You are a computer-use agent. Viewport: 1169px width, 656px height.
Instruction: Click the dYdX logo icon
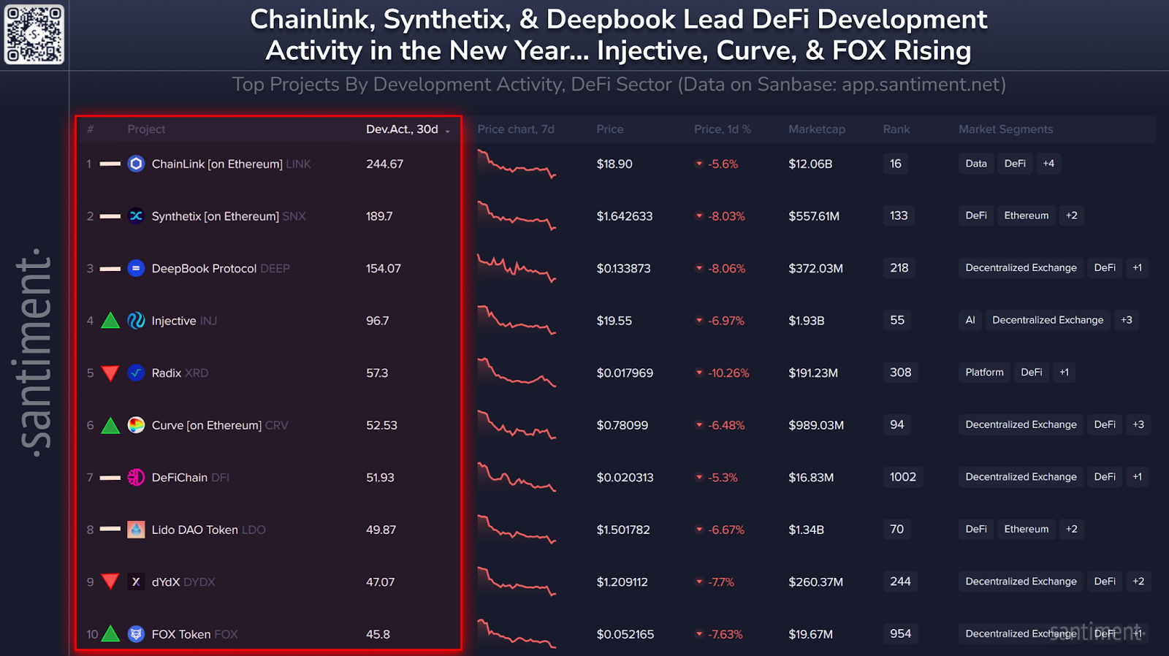pos(136,581)
